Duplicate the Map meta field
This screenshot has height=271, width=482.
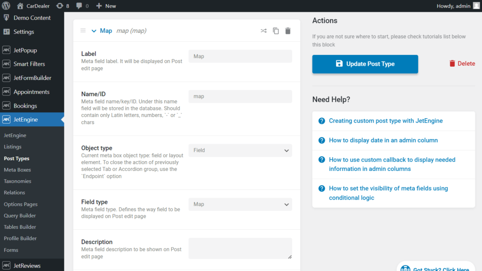(x=276, y=31)
